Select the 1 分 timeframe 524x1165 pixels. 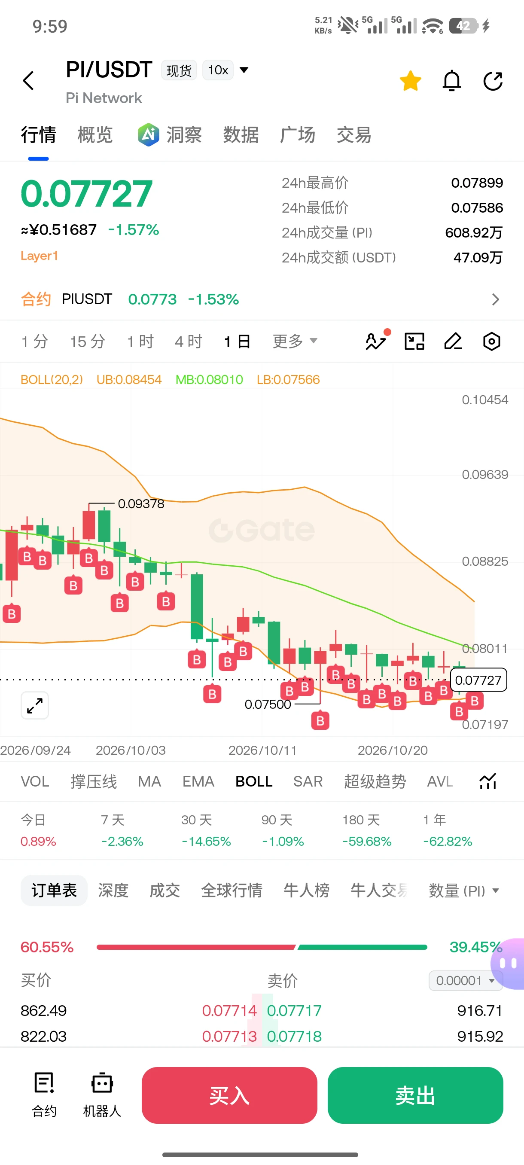coord(34,342)
